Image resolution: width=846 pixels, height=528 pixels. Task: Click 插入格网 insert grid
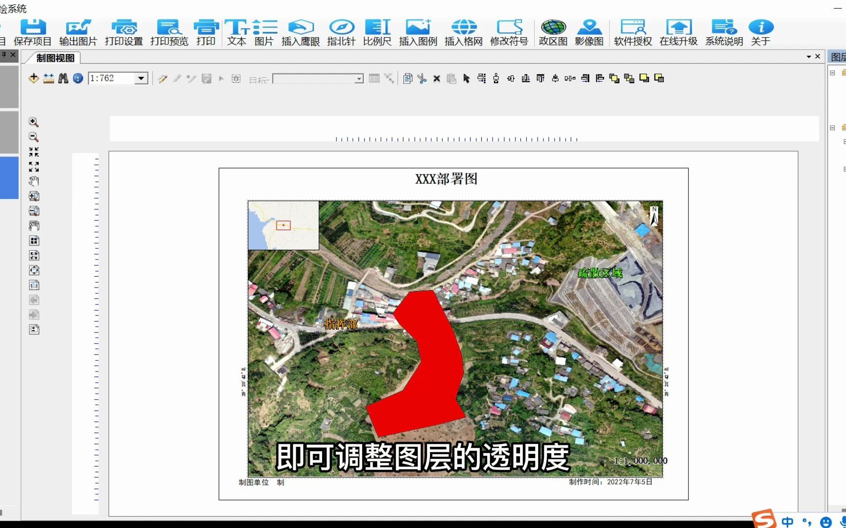click(x=463, y=32)
